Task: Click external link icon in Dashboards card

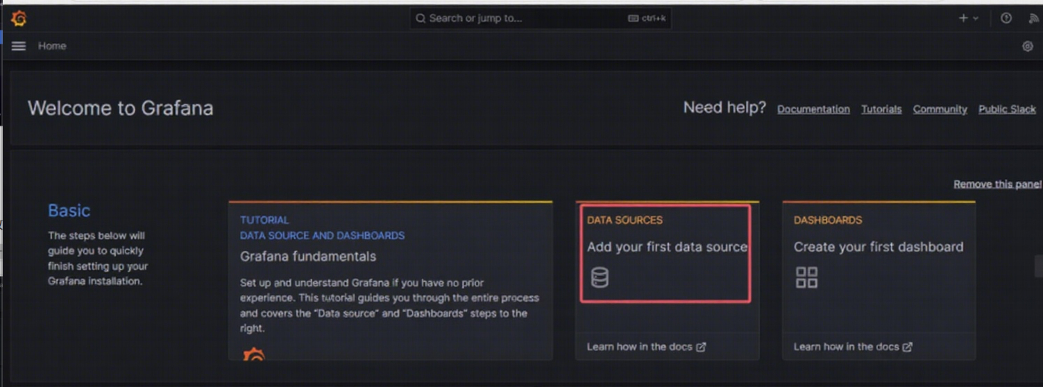Action: coord(908,347)
